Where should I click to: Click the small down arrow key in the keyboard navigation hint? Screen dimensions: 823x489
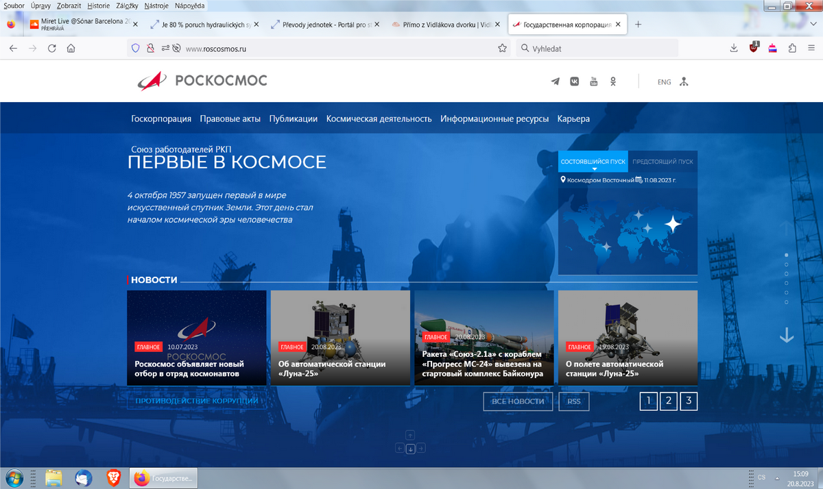(x=410, y=449)
